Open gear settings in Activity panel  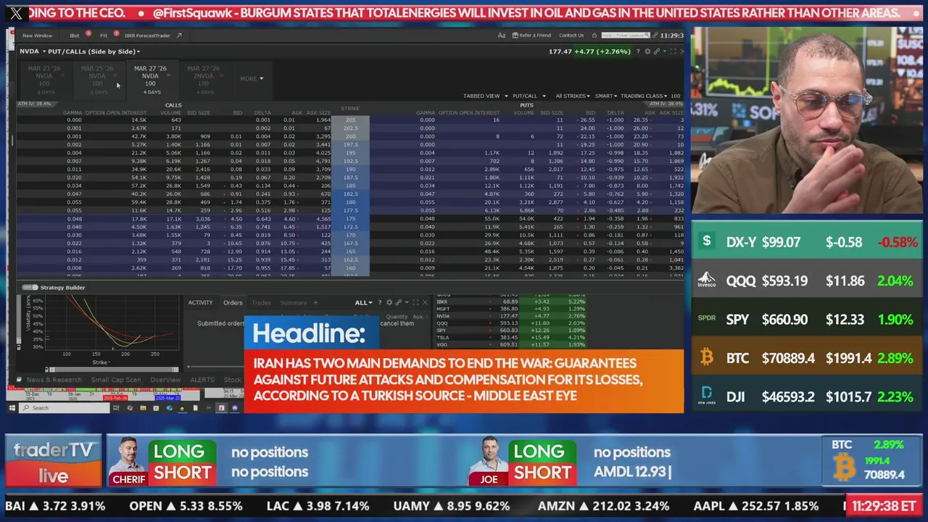[x=389, y=302]
